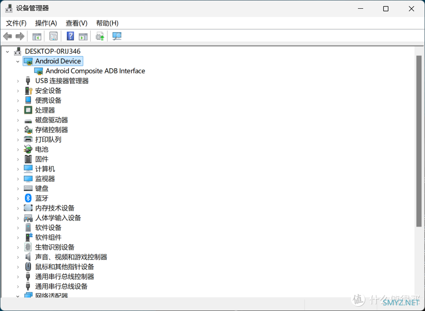This screenshot has height=311, width=425.
Task: Collapse the Android Device category
Action: pyautogui.click(x=18, y=61)
